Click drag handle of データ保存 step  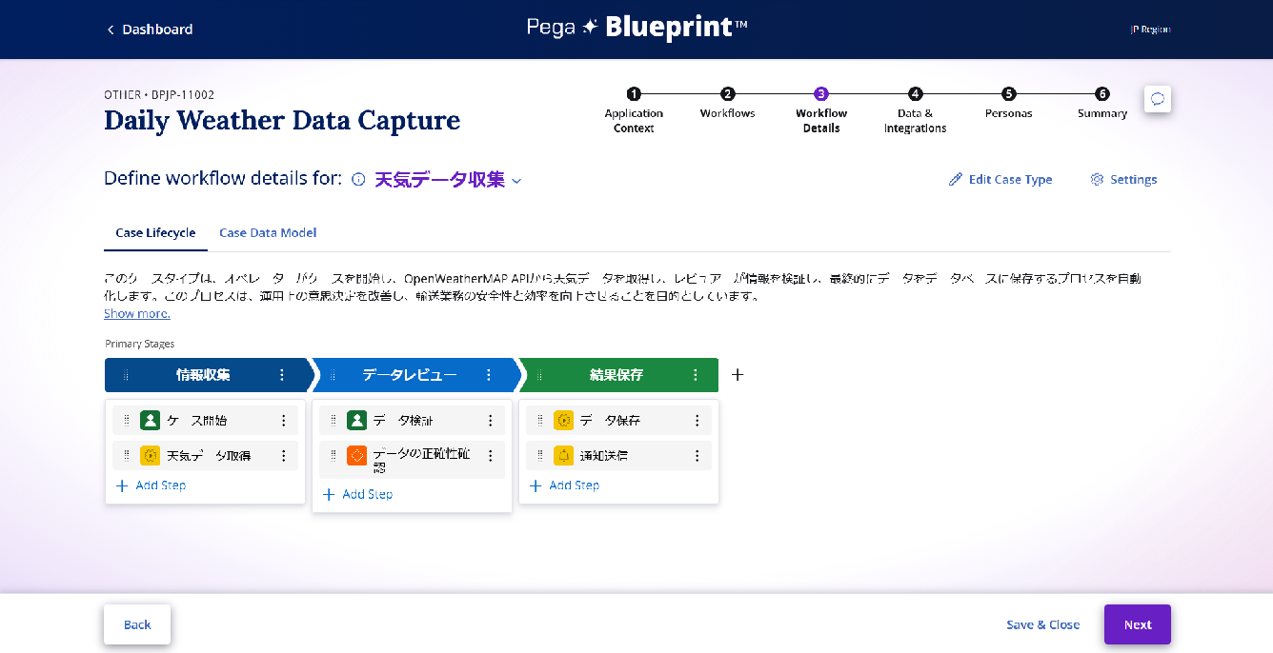coord(540,420)
